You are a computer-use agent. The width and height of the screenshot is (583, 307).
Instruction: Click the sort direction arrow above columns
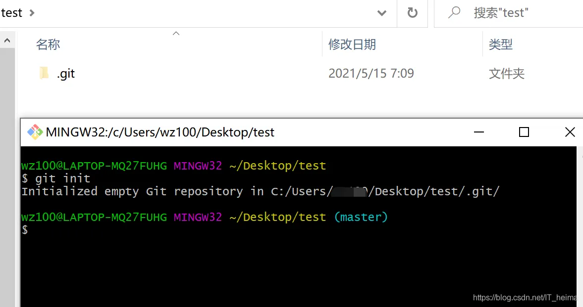tap(176, 34)
